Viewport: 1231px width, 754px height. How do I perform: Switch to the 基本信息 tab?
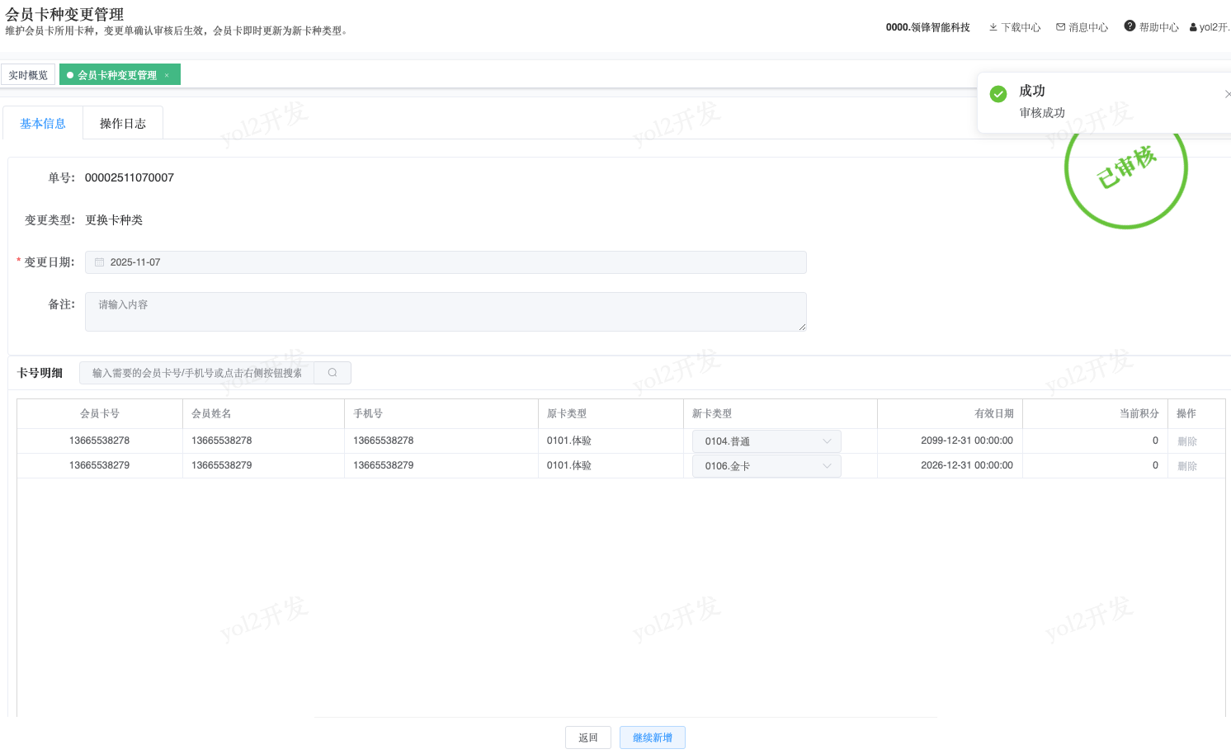[x=43, y=123]
